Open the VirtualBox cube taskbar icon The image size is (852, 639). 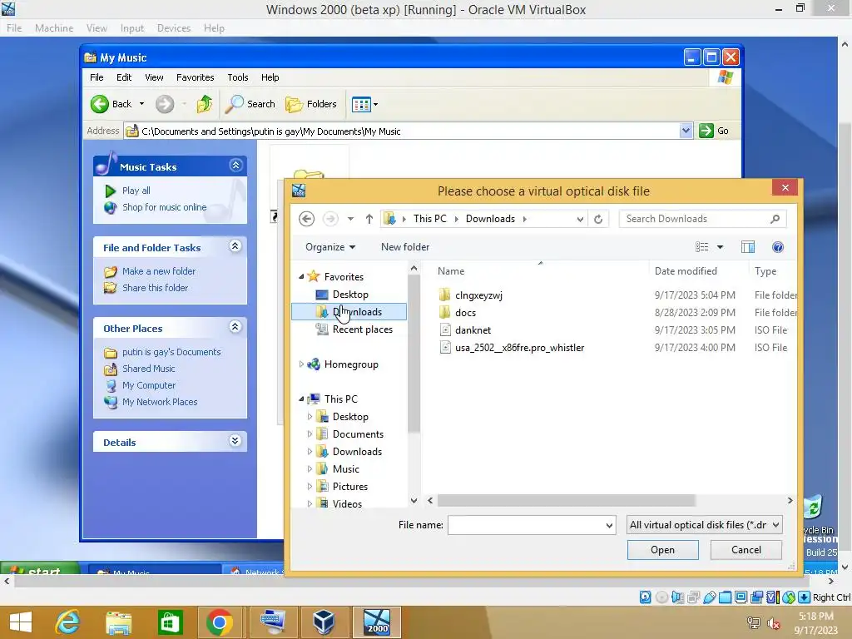(x=324, y=622)
